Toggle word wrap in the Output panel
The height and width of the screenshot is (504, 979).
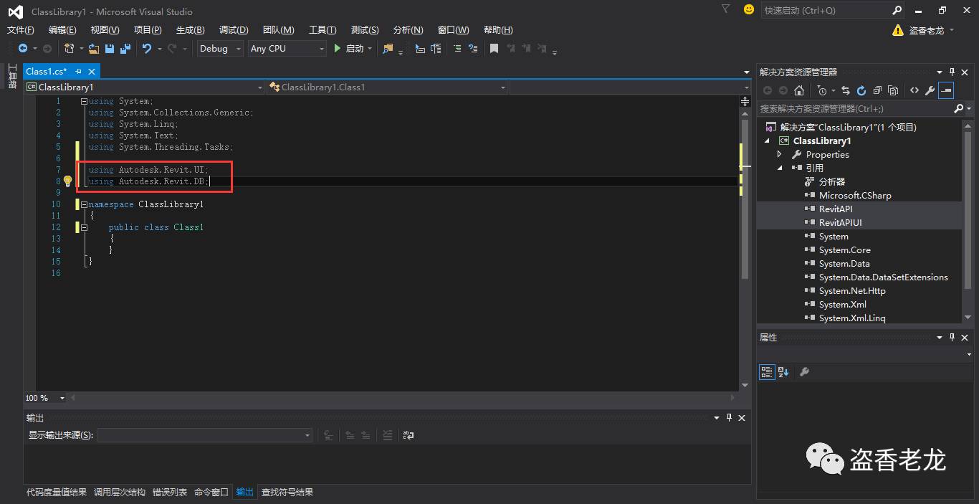(409, 435)
